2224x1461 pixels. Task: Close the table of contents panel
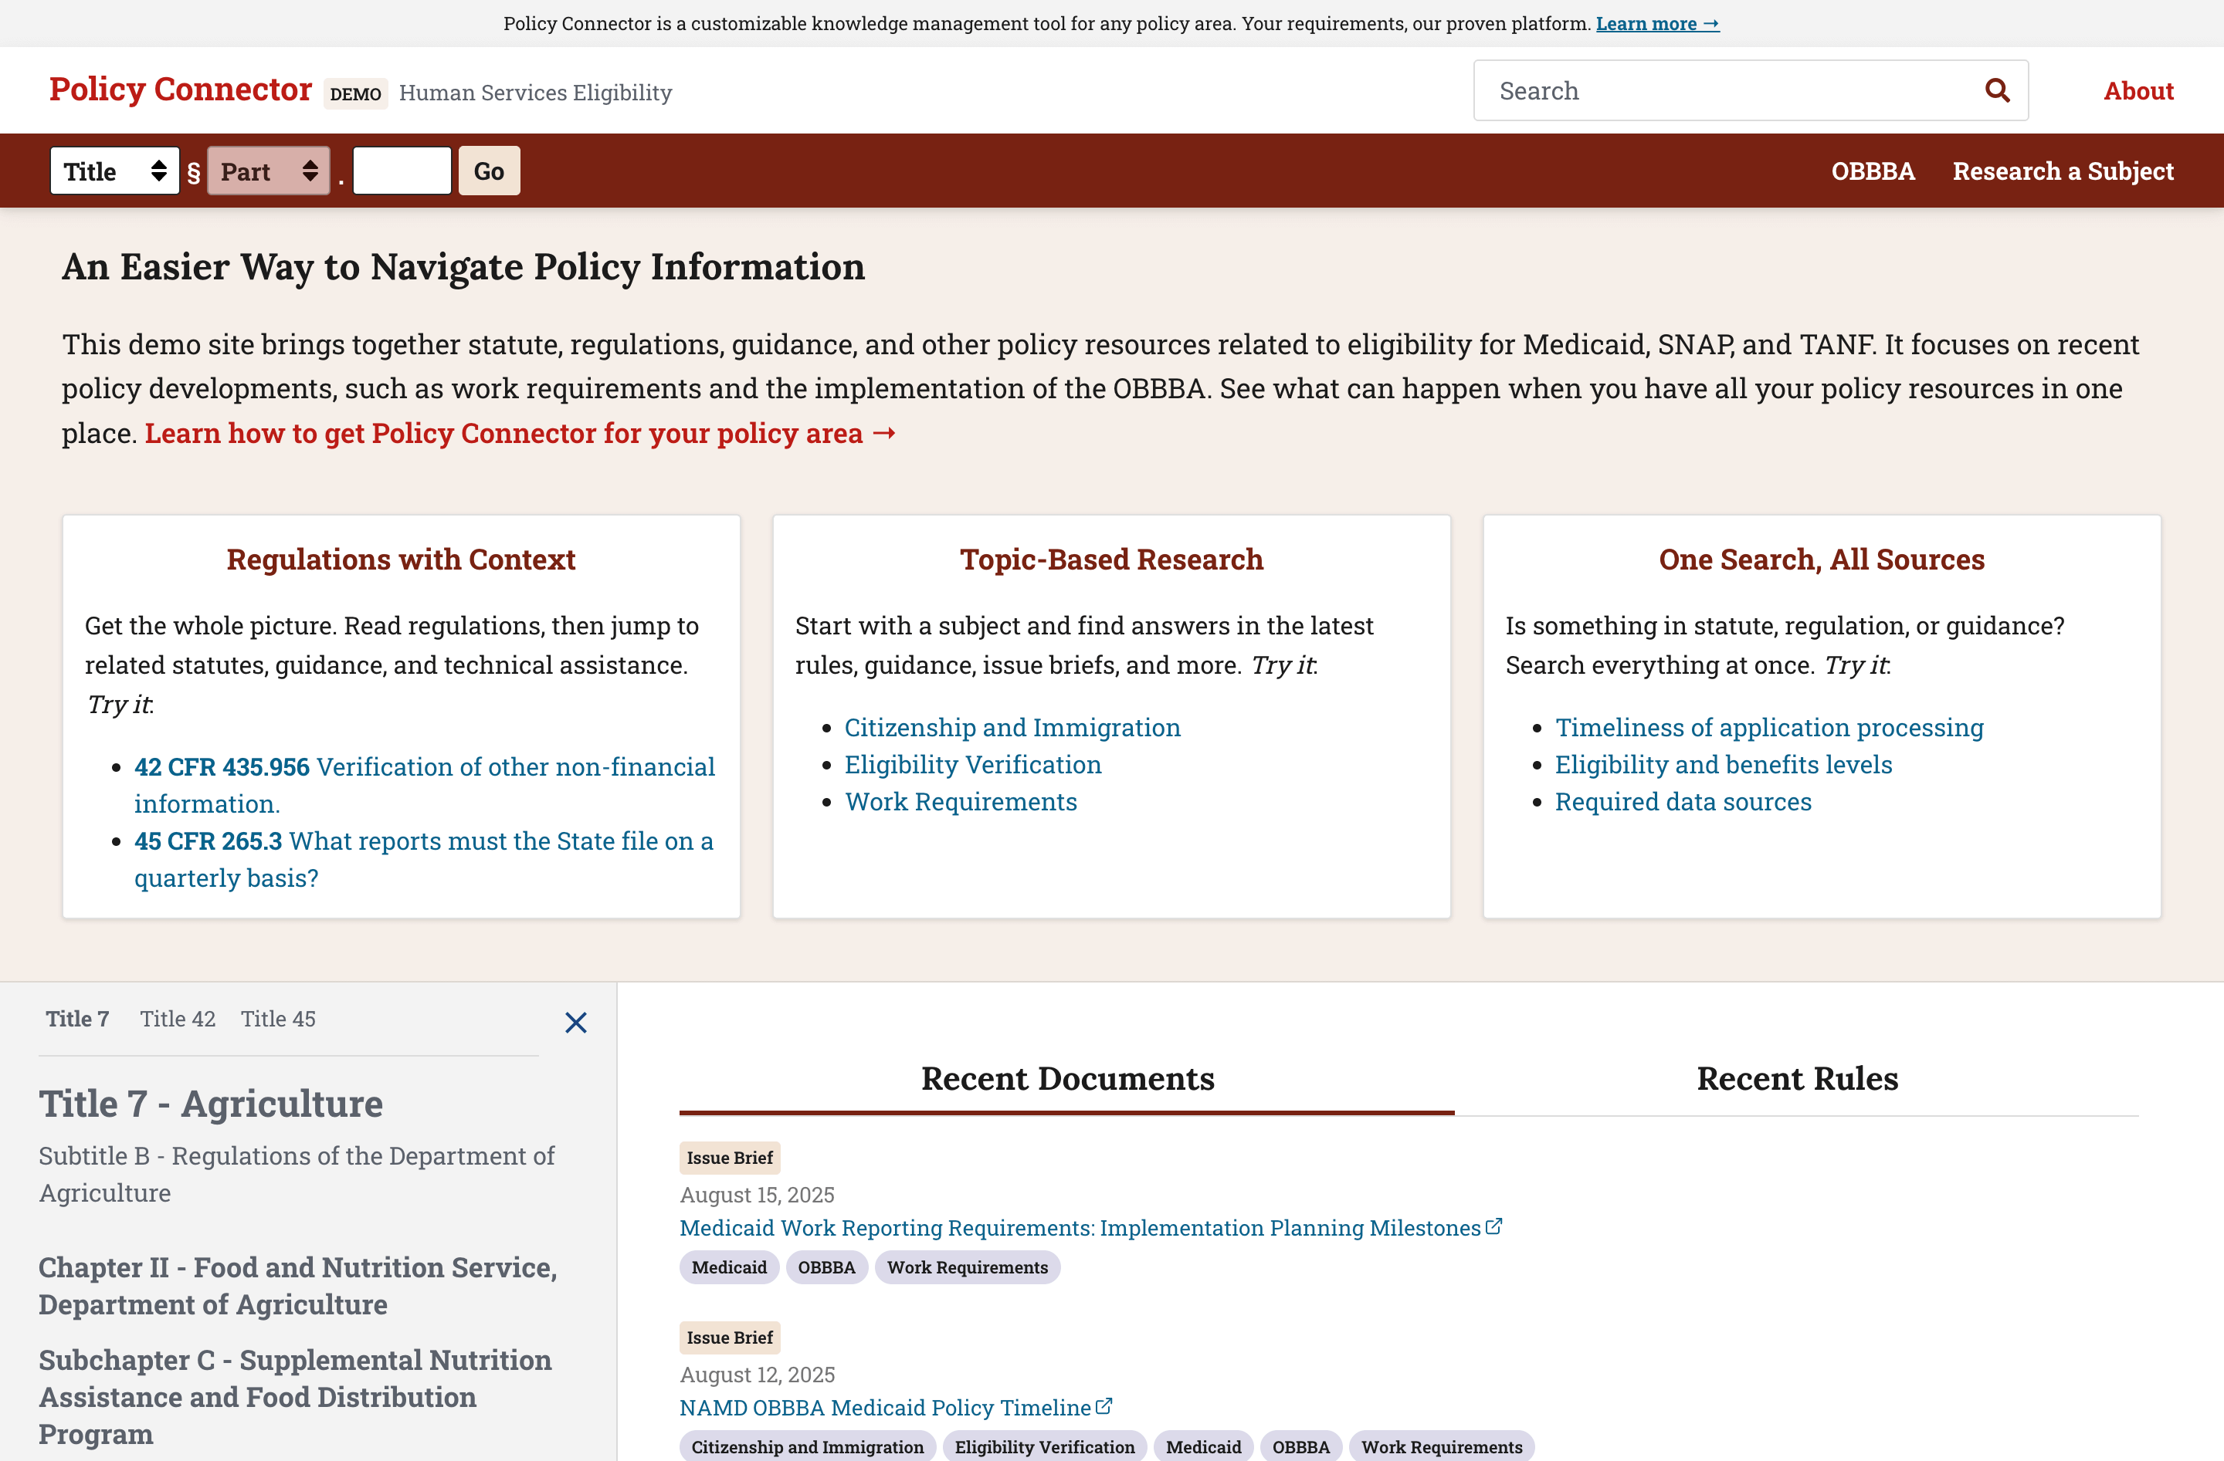(x=575, y=1022)
